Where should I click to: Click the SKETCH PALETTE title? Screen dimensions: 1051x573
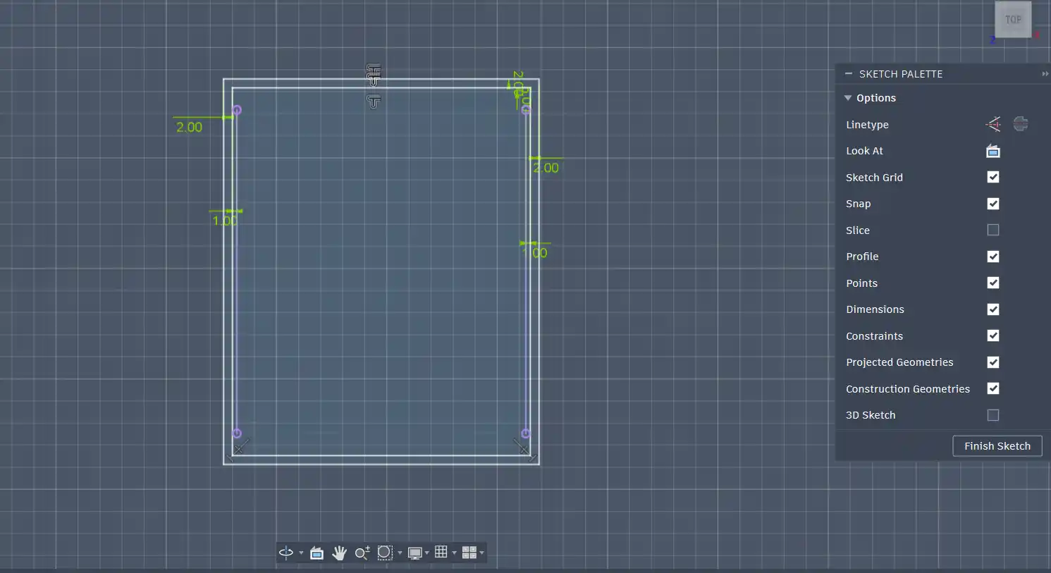click(901, 74)
